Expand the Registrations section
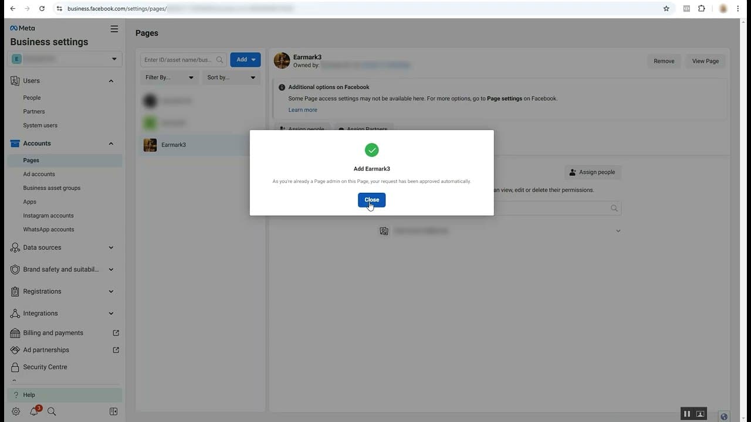Viewport: 751px width, 422px height. (x=111, y=291)
